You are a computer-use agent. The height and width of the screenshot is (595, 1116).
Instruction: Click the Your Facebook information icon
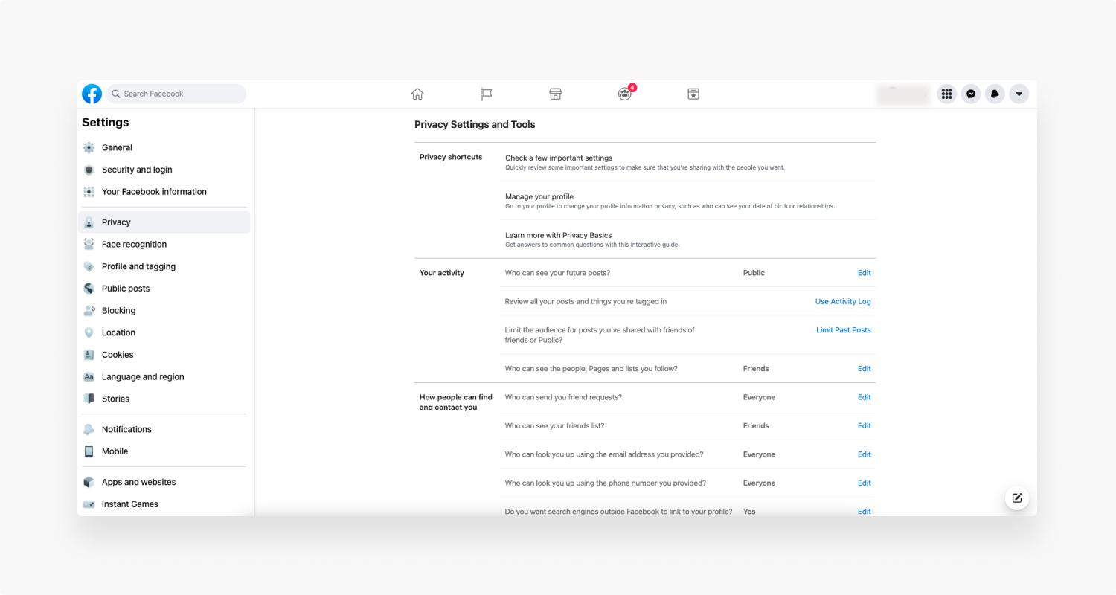click(x=89, y=192)
